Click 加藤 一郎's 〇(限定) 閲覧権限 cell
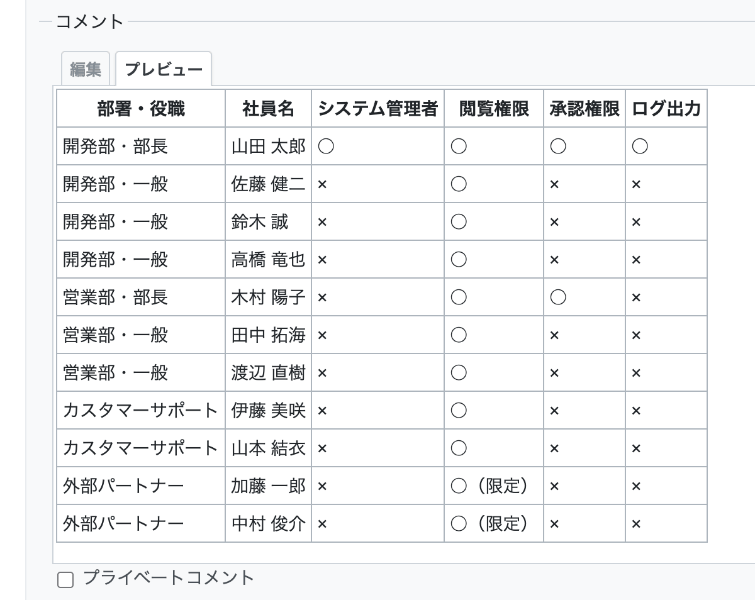755x600 pixels. (x=494, y=486)
